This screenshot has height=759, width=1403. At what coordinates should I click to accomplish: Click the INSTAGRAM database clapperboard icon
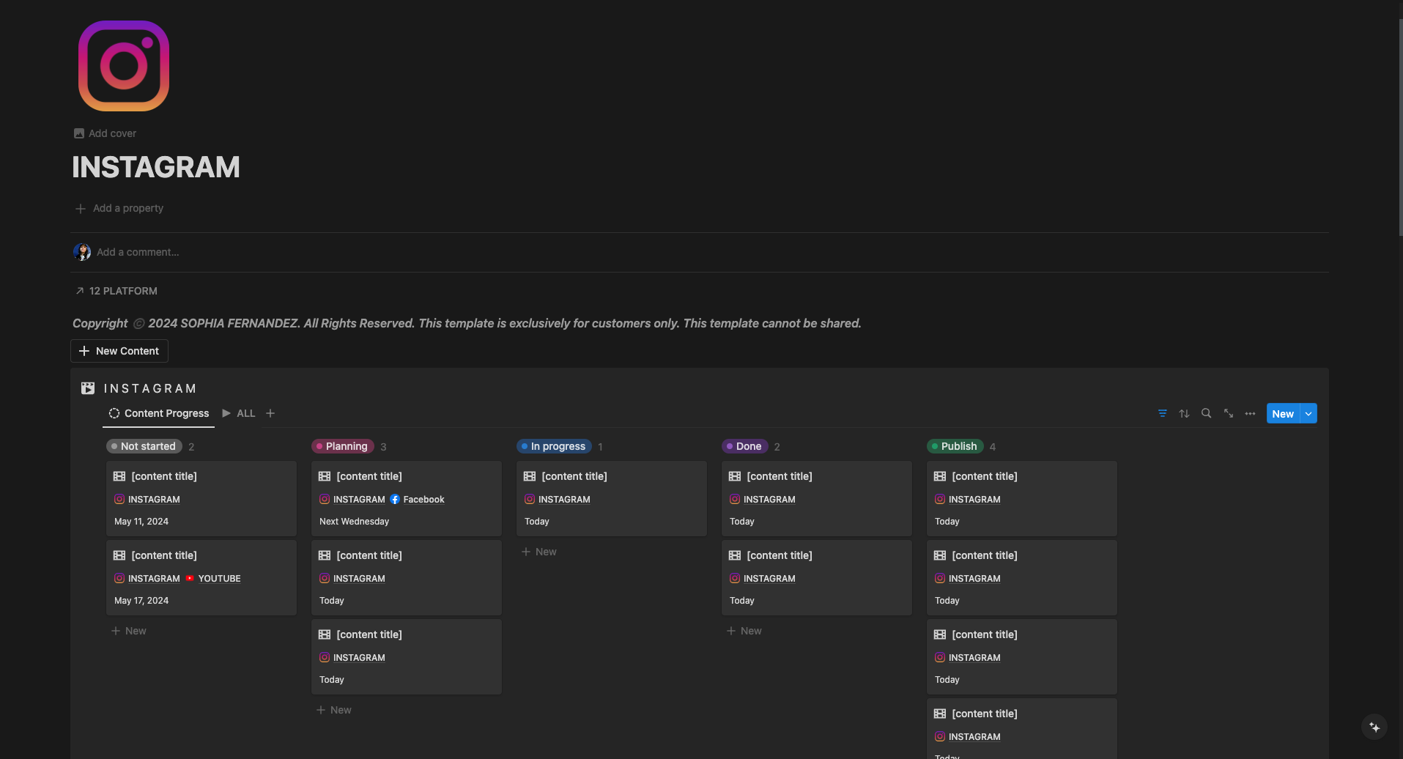(88, 388)
